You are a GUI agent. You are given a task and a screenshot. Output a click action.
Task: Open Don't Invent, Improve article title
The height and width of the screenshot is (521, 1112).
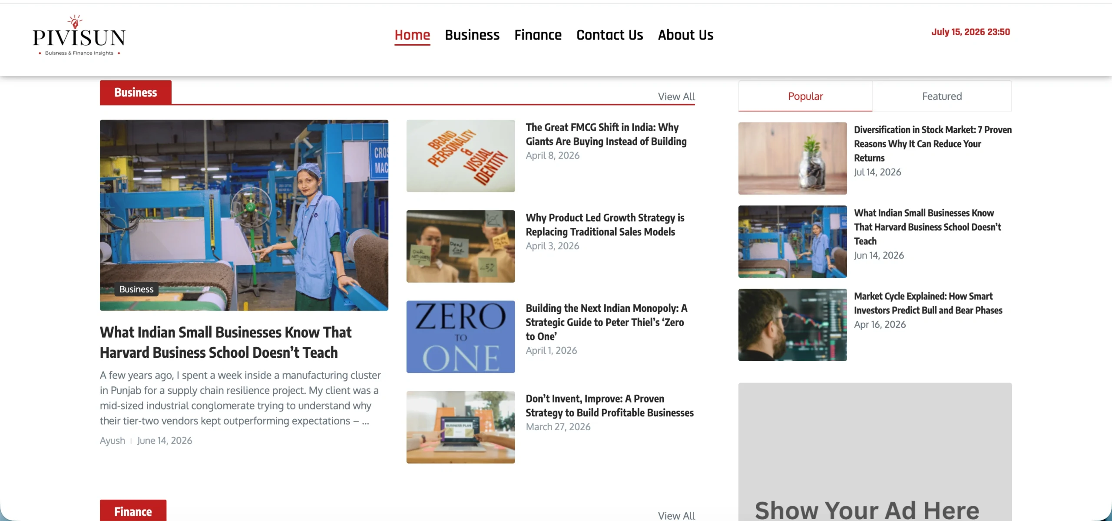tap(609, 406)
